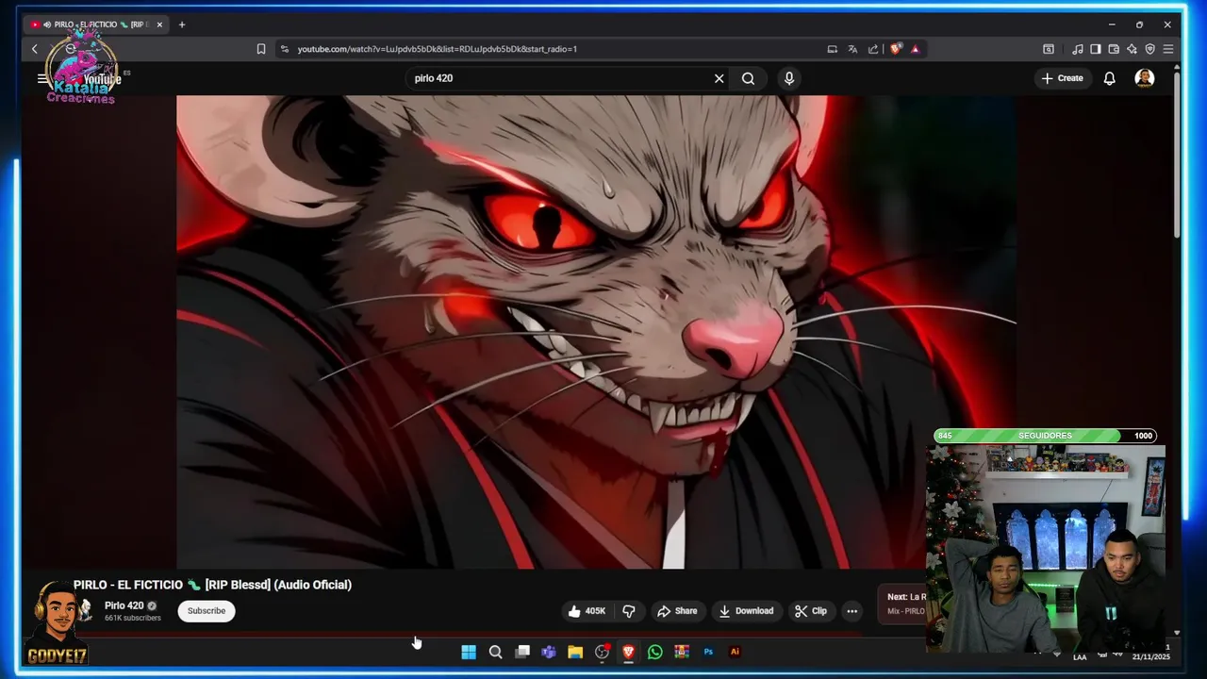
Task: Close the PIRLO YouTube tab
Action: (x=159, y=25)
